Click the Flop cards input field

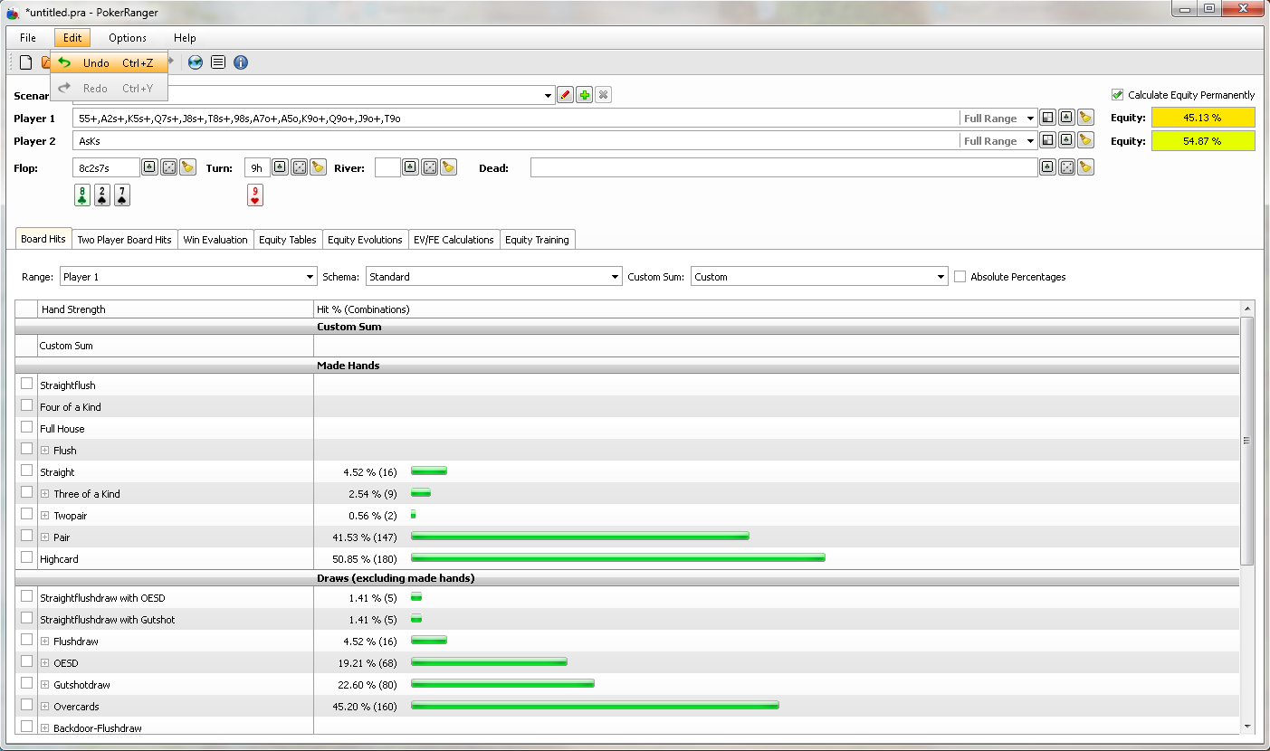106,167
